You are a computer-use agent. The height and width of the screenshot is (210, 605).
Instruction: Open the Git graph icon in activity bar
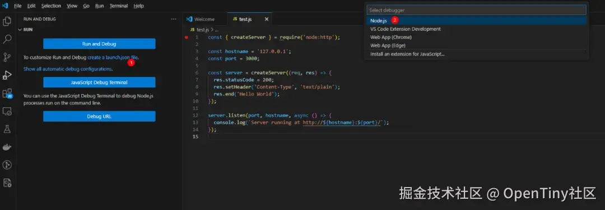pos(7,165)
